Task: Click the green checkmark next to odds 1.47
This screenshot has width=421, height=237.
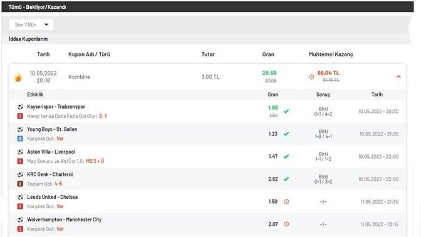Action: 286,156
